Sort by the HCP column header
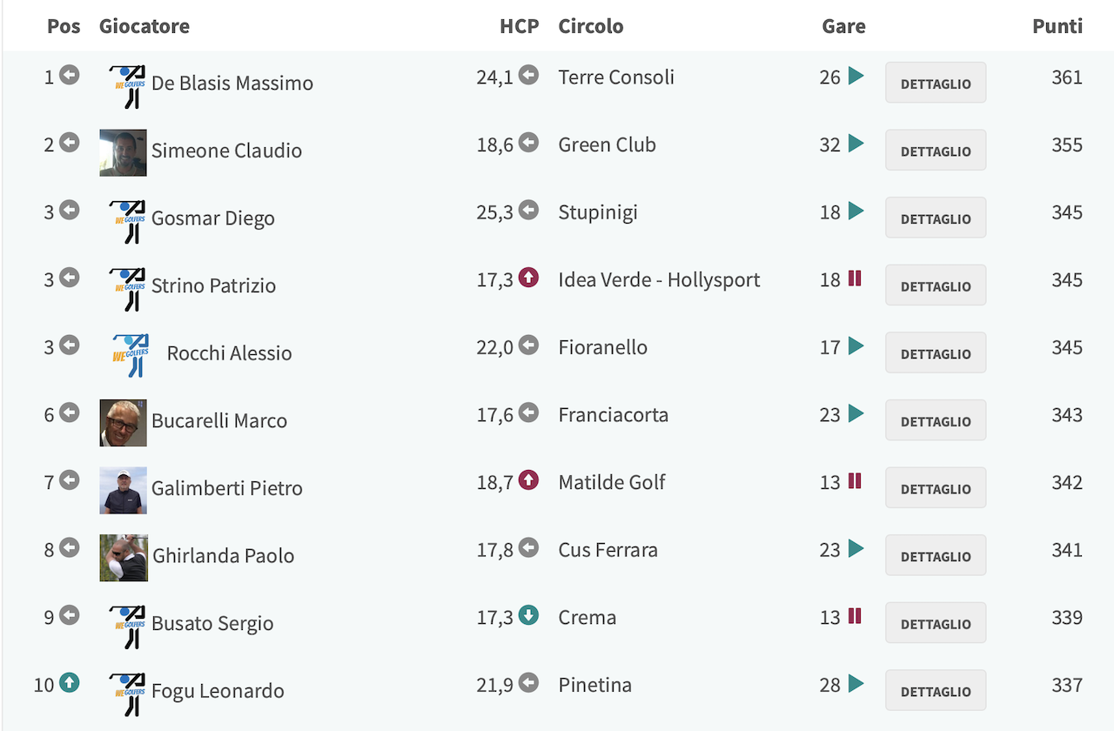The width and height of the screenshot is (1114, 731). (520, 26)
